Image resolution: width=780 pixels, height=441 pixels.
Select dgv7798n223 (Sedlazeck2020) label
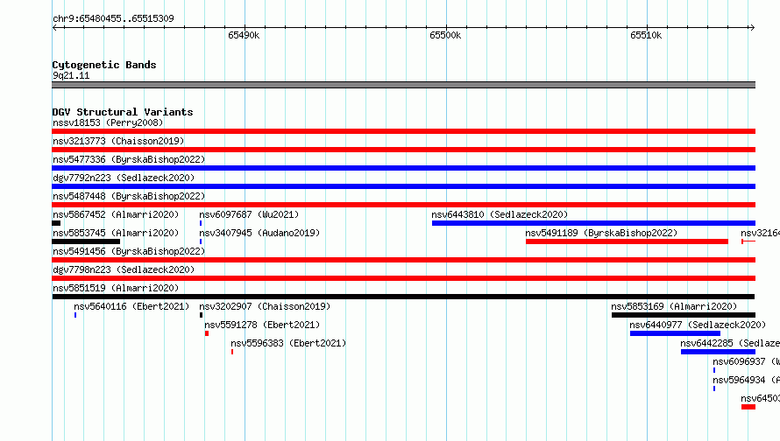pos(124,269)
